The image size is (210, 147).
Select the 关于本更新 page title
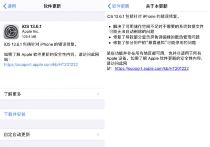click(x=157, y=6)
